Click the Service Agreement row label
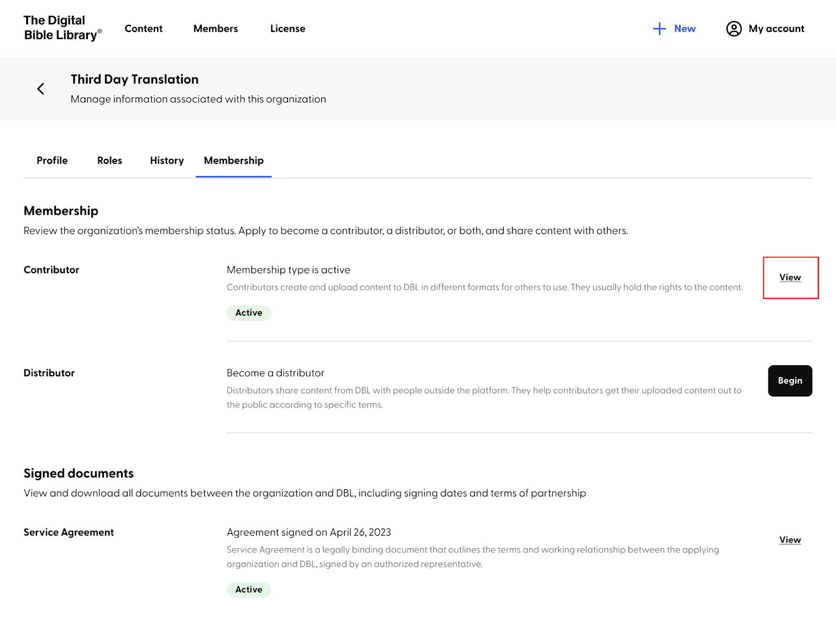 click(x=68, y=532)
